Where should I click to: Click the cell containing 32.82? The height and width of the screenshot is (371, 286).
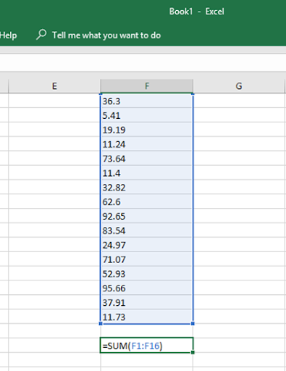click(x=147, y=187)
